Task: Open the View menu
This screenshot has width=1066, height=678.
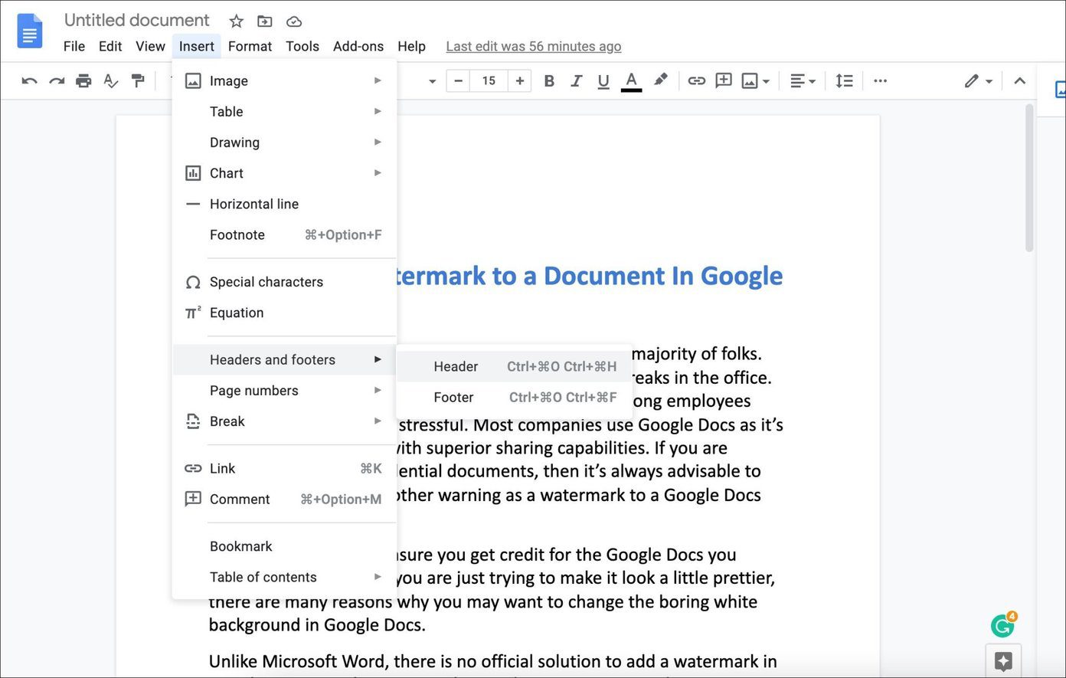Action: coord(150,46)
